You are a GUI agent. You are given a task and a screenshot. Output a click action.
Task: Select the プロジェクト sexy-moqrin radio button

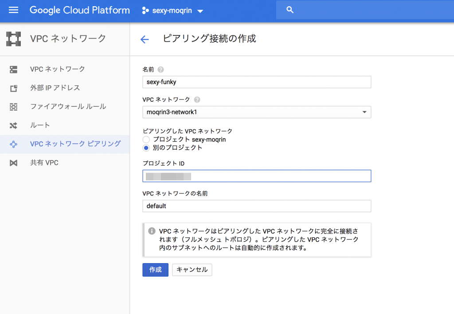(146, 140)
